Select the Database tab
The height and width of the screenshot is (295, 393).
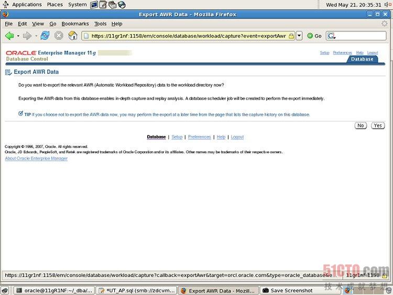[362, 59]
